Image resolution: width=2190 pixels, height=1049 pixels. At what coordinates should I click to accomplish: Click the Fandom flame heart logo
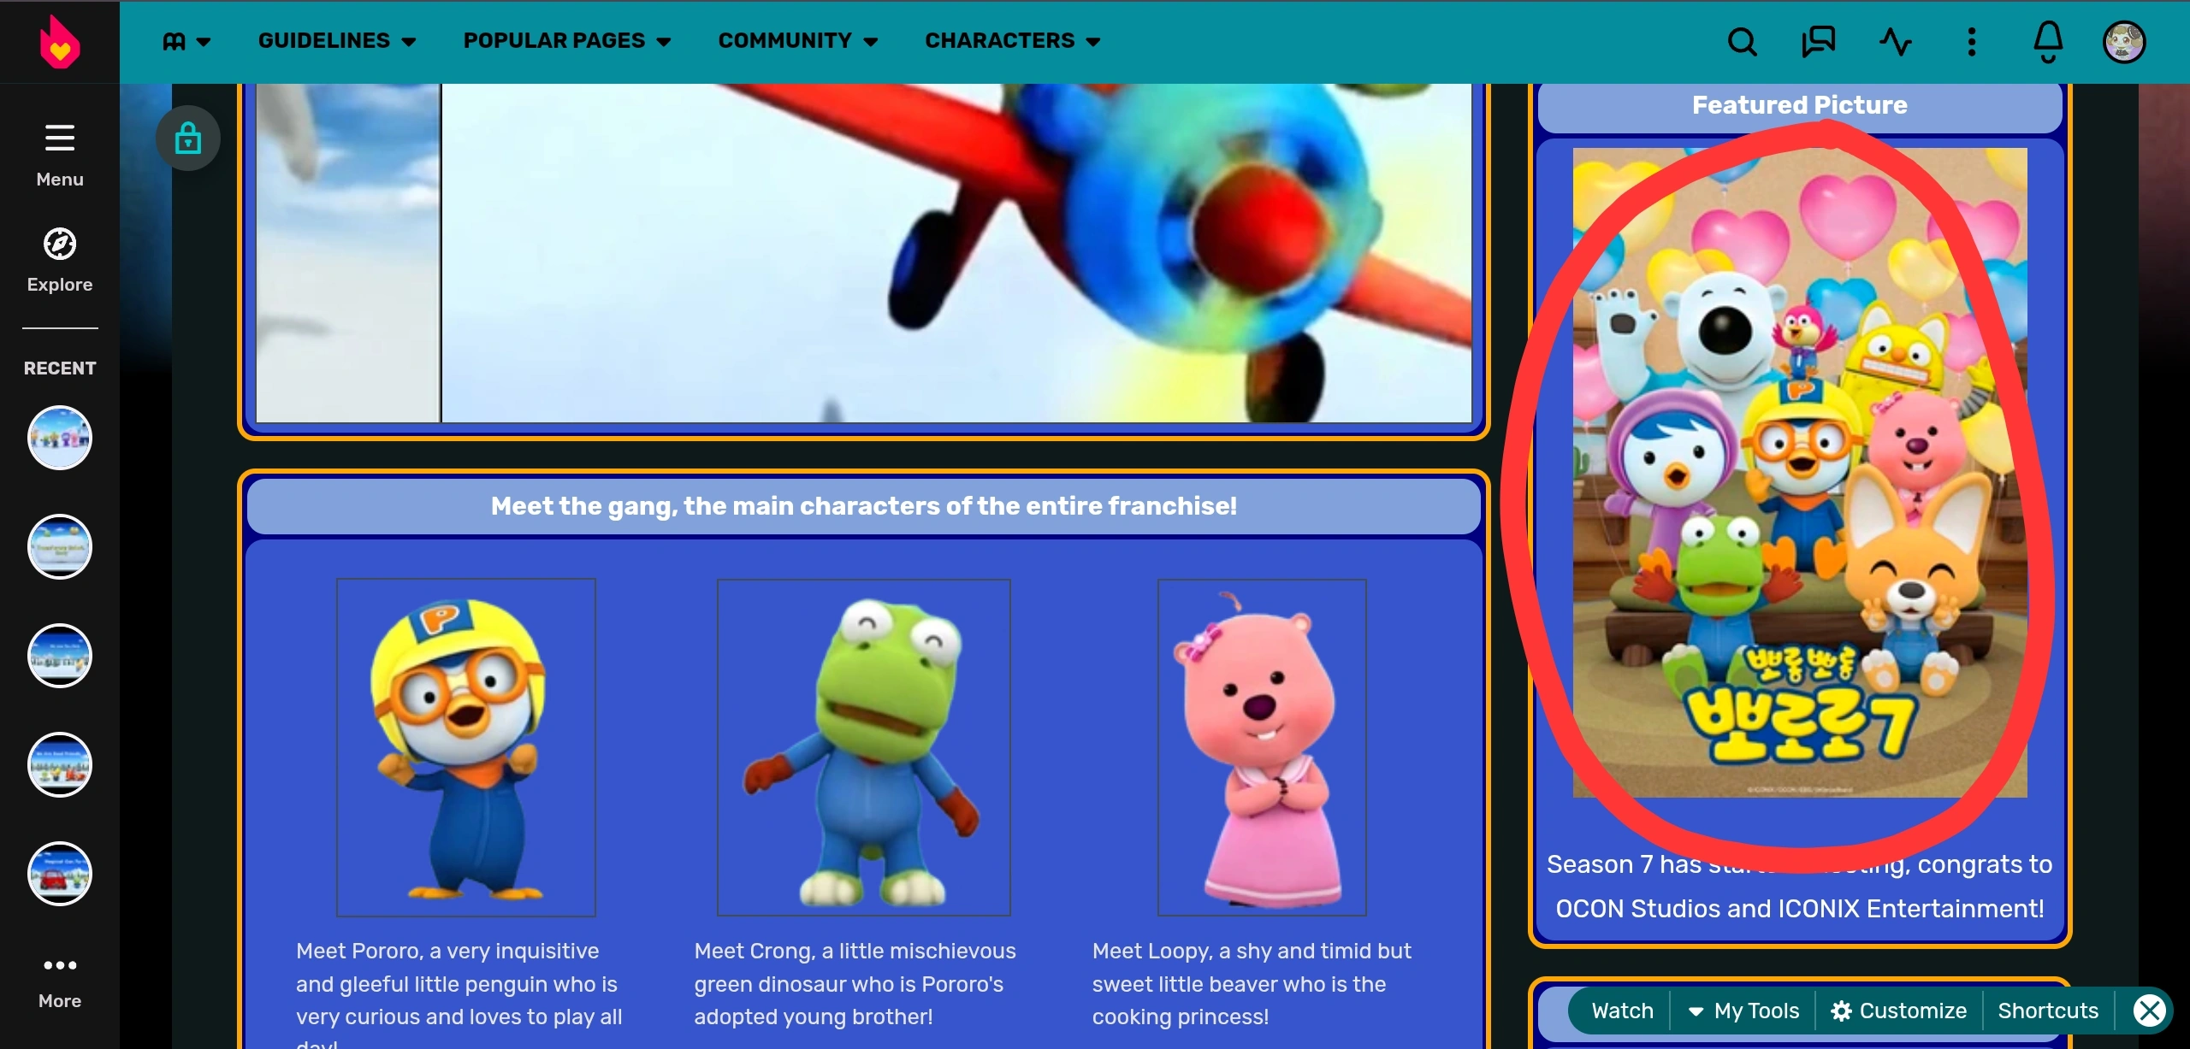pos(59,42)
